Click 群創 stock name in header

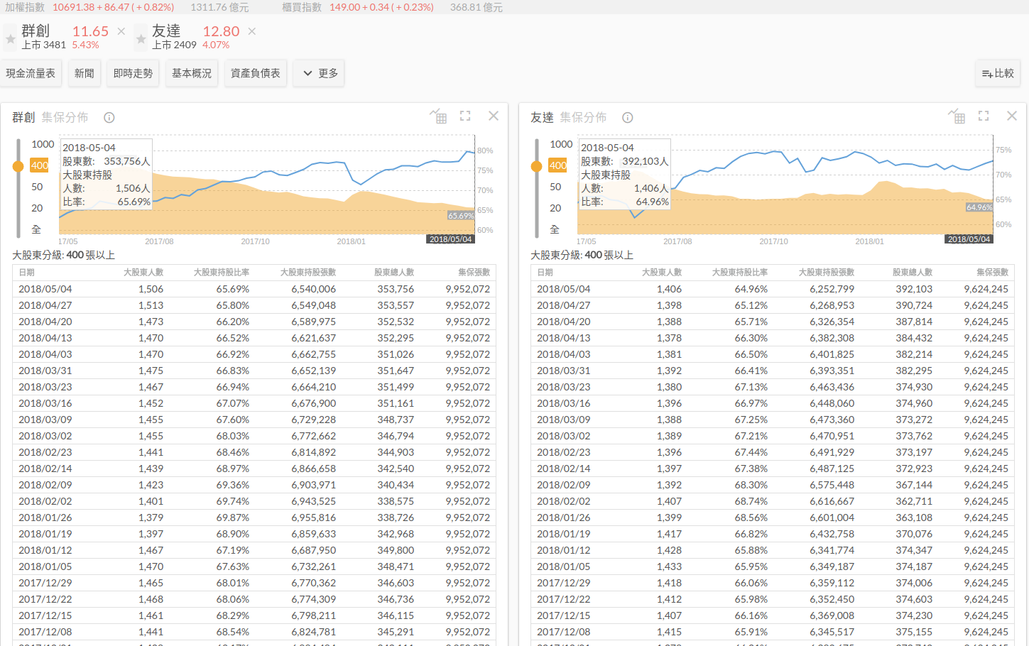pos(36,31)
